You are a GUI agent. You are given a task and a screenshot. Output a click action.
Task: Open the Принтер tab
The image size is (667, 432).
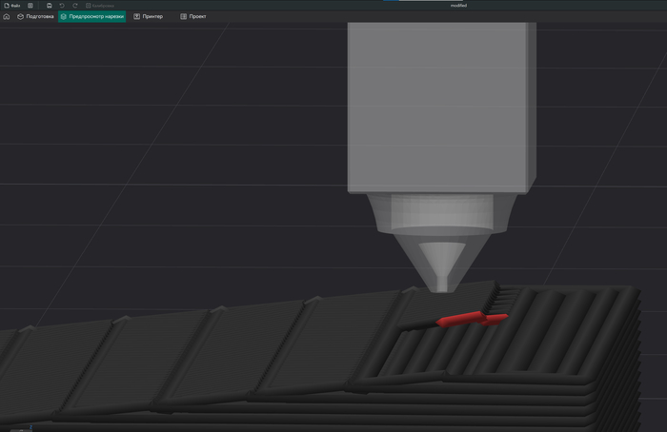pos(148,16)
